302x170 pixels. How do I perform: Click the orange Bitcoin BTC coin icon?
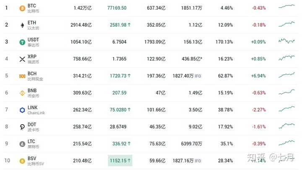[22, 8]
